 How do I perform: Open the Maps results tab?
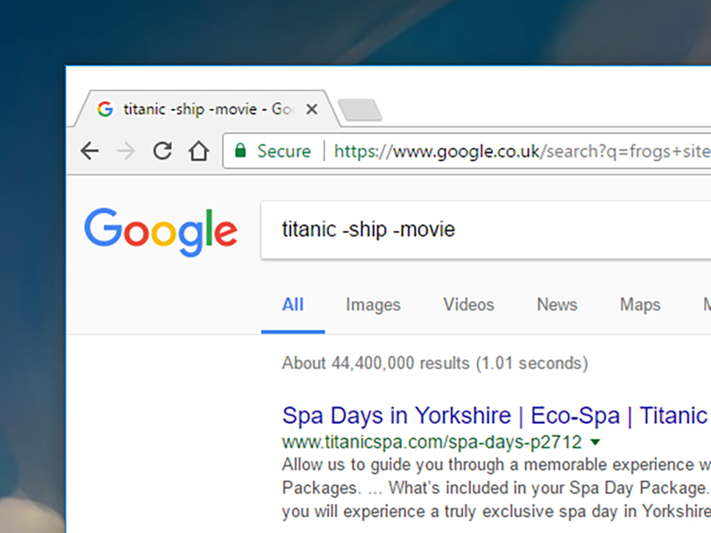(639, 305)
